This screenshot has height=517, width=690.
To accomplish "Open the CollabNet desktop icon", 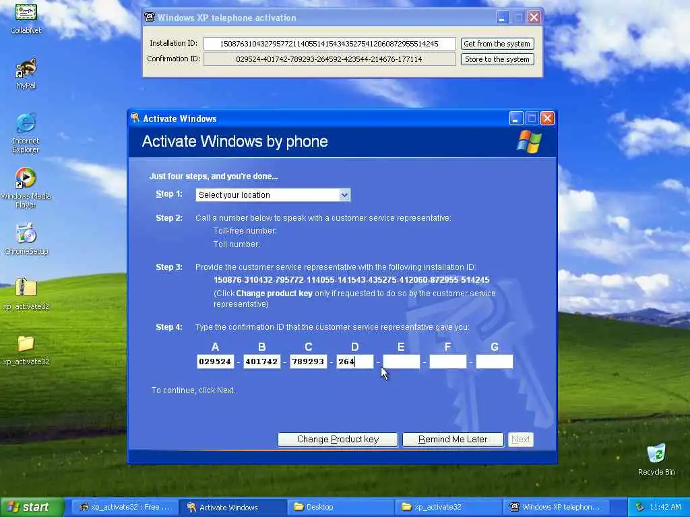I will (x=26, y=18).
